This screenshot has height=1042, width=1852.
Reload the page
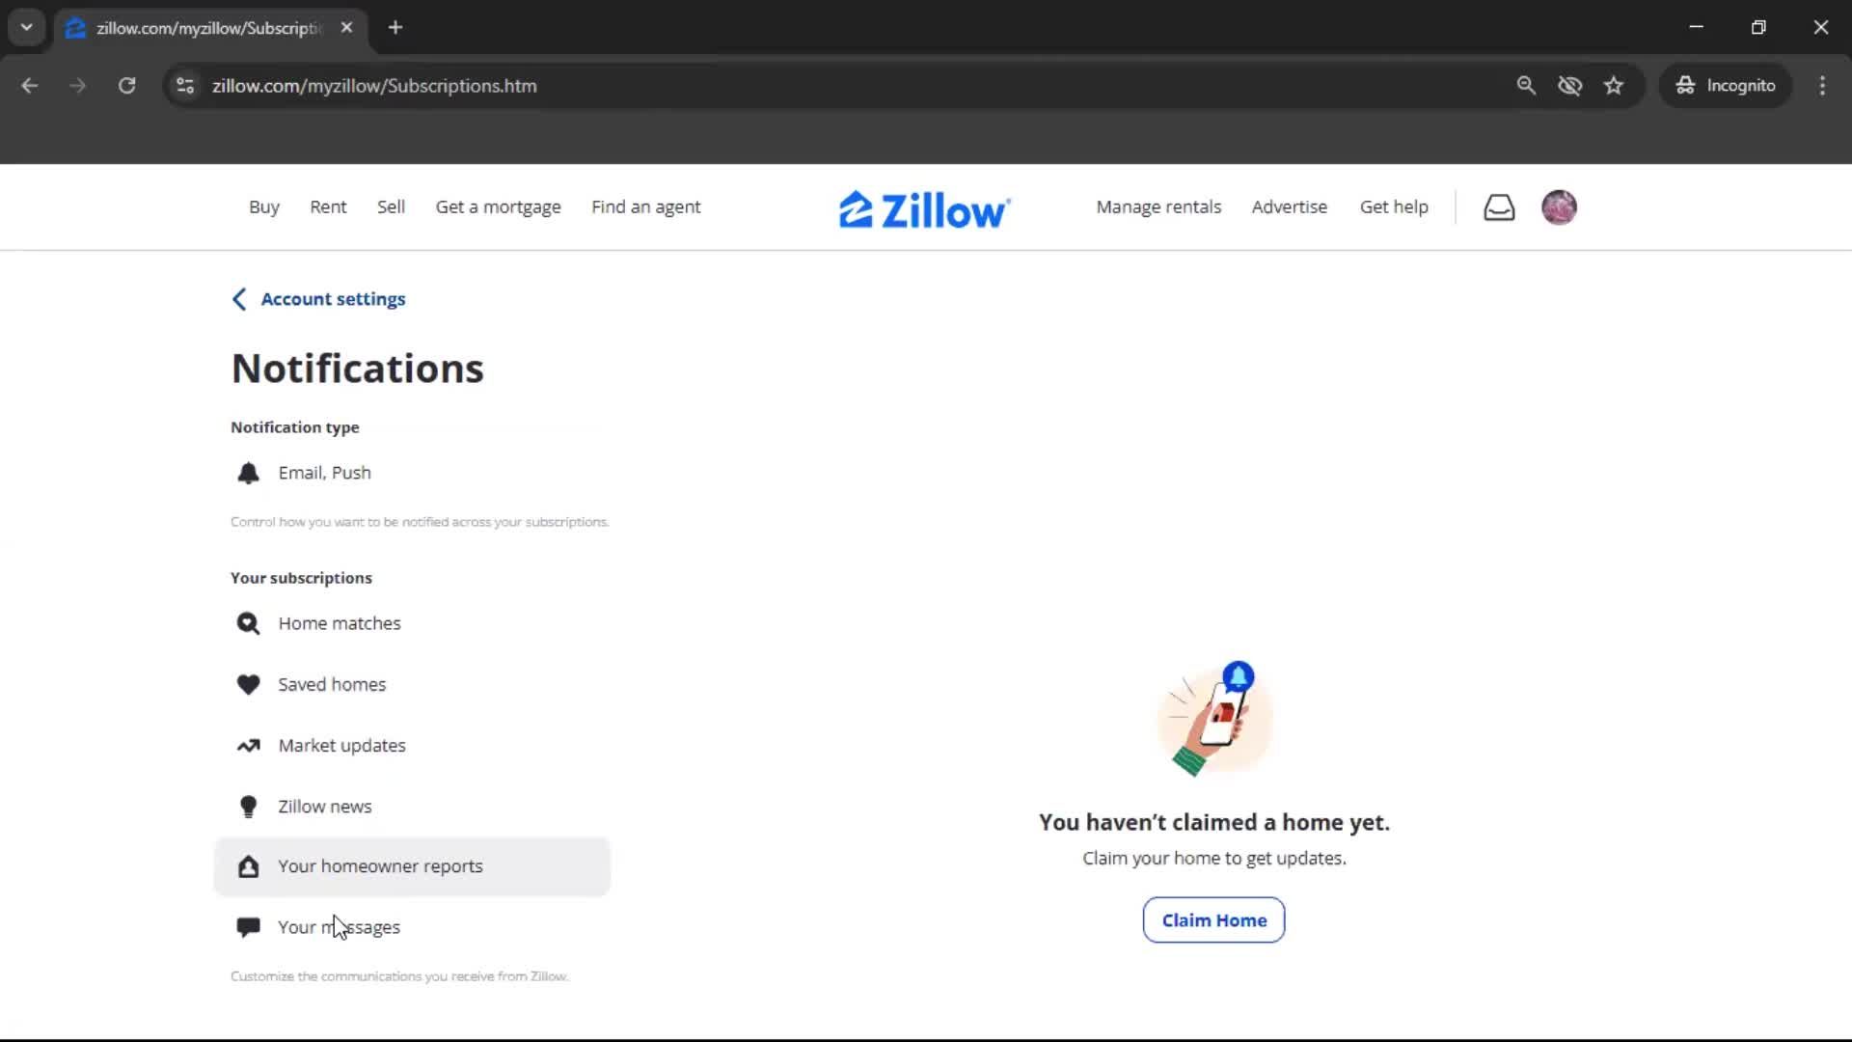tap(126, 86)
